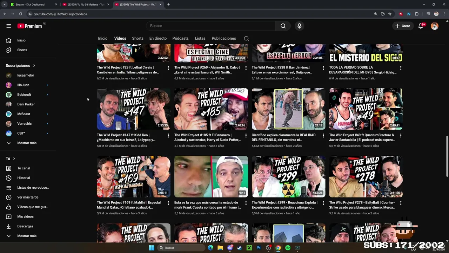Open the notifications bell
449x253 pixels.
(x=421, y=26)
